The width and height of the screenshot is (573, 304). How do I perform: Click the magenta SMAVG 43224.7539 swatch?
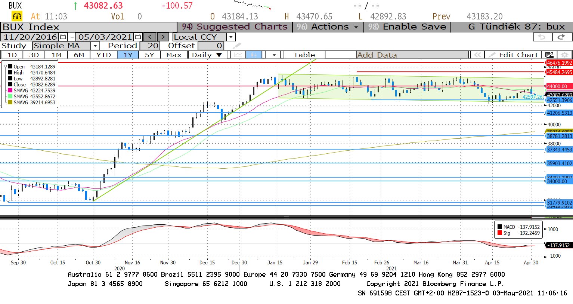(10, 90)
